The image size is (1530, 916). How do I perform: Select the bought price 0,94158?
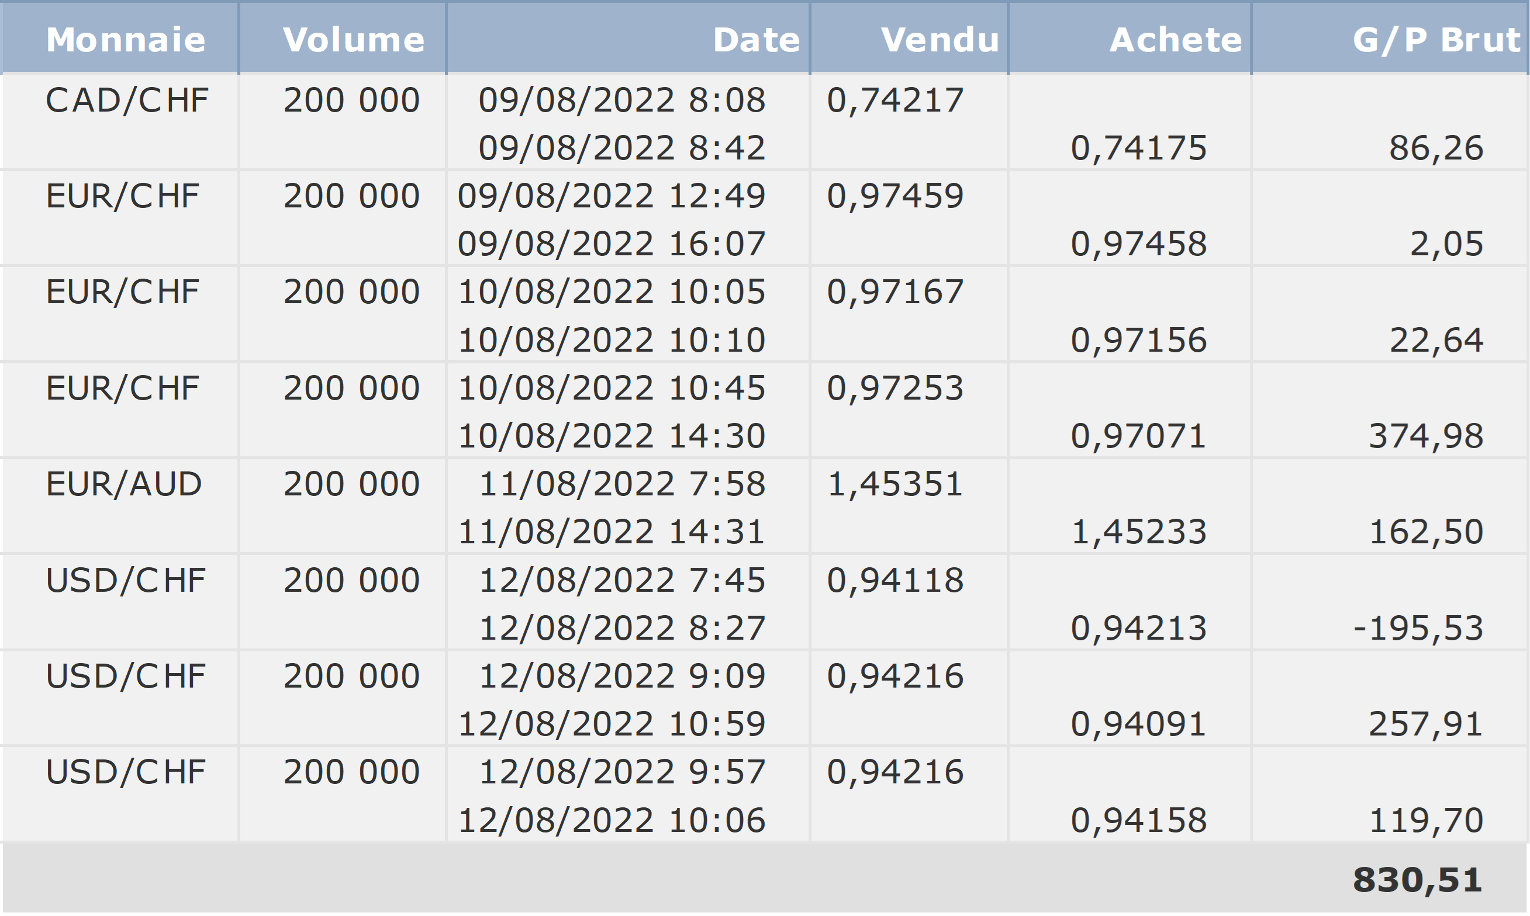(1138, 820)
